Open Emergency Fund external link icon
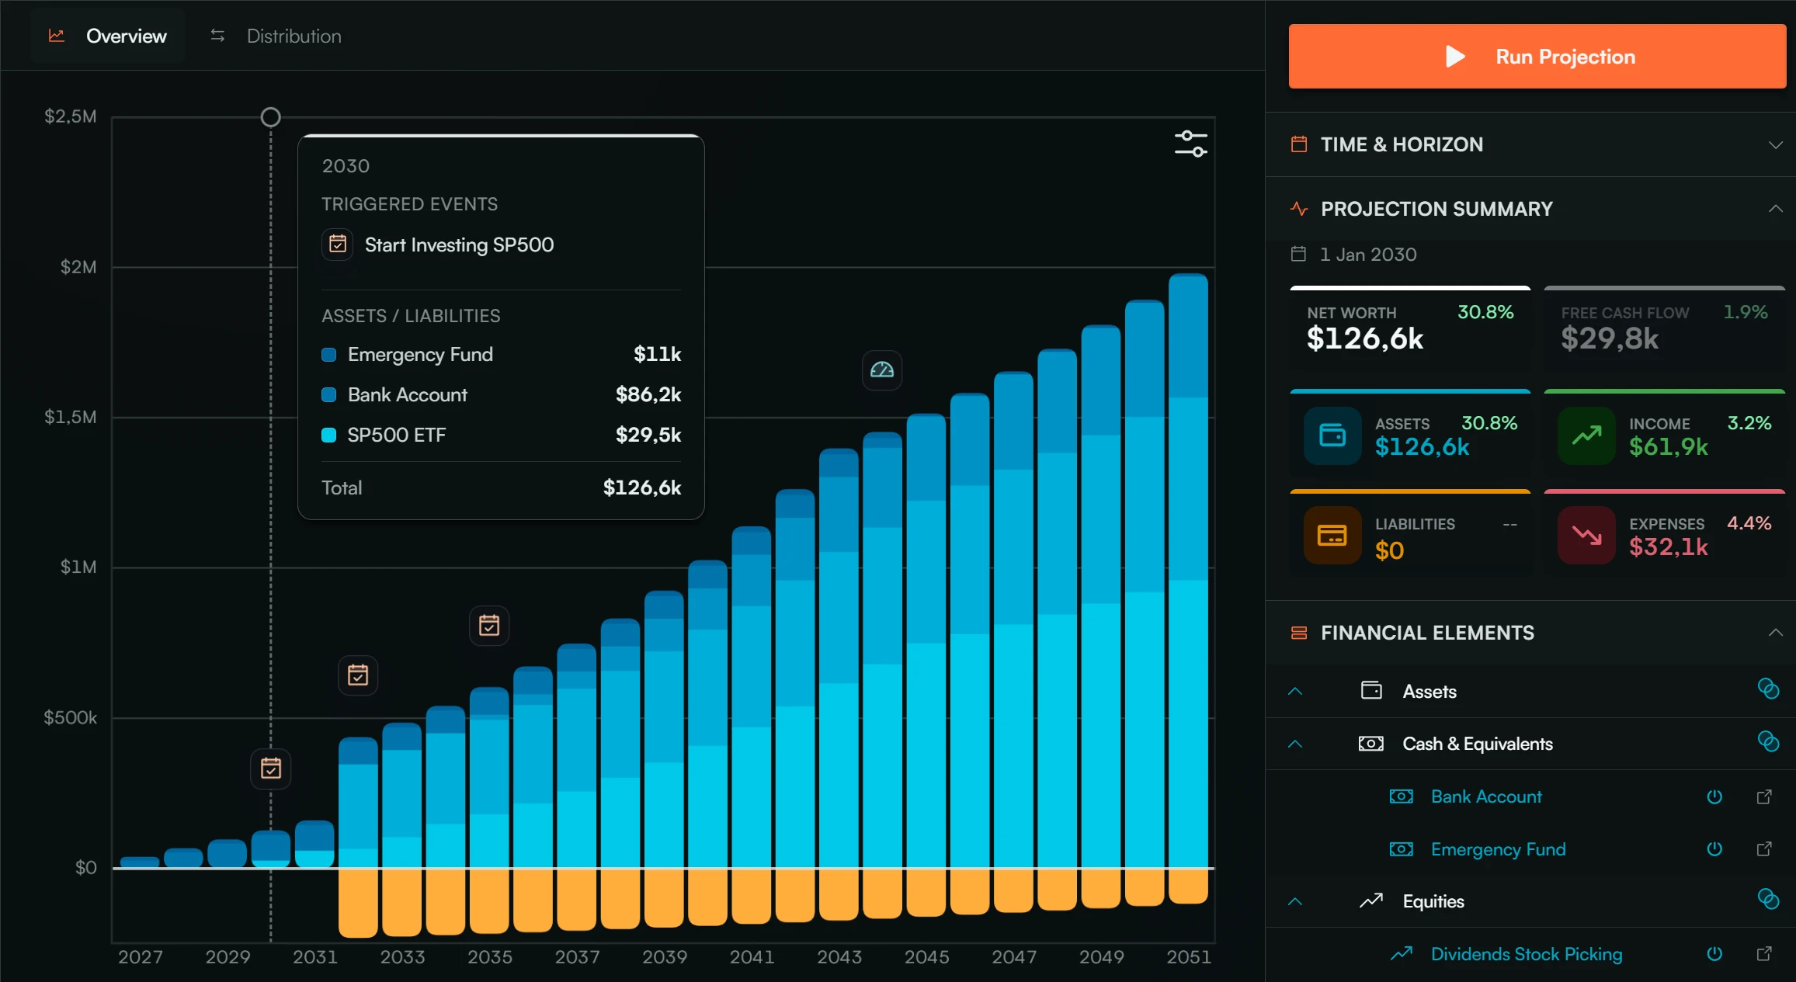Image resolution: width=1796 pixels, height=982 pixels. [1764, 849]
